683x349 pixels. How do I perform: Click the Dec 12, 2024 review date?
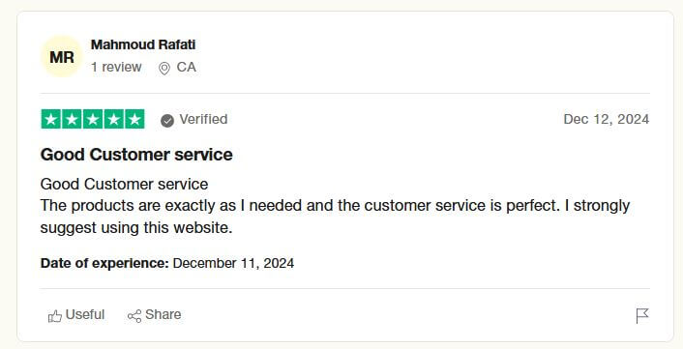coord(607,119)
